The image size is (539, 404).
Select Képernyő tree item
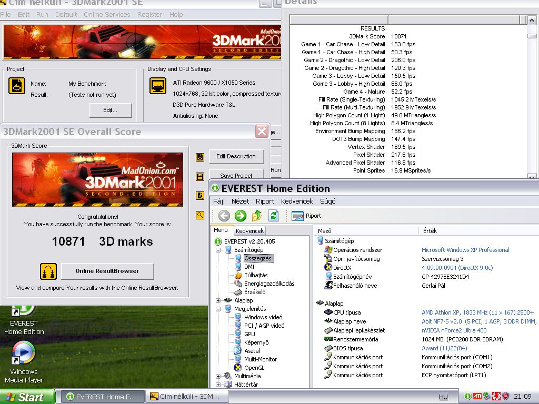tap(256, 342)
